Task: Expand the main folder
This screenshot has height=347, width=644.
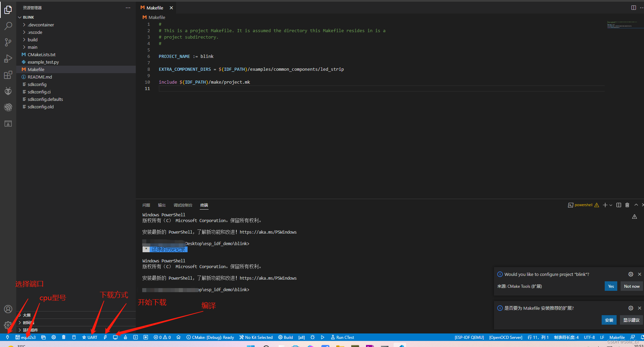Action: (33, 47)
